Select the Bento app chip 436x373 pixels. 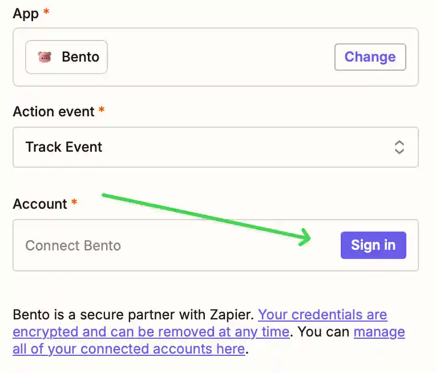point(67,57)
